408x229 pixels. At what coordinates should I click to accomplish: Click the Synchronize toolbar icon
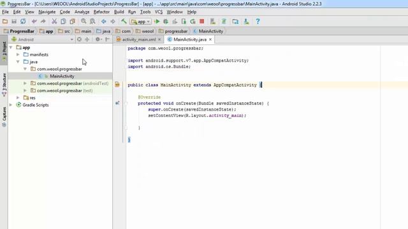(23, 22)
